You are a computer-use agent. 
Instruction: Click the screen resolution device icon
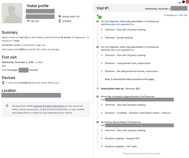coord(59,21)
